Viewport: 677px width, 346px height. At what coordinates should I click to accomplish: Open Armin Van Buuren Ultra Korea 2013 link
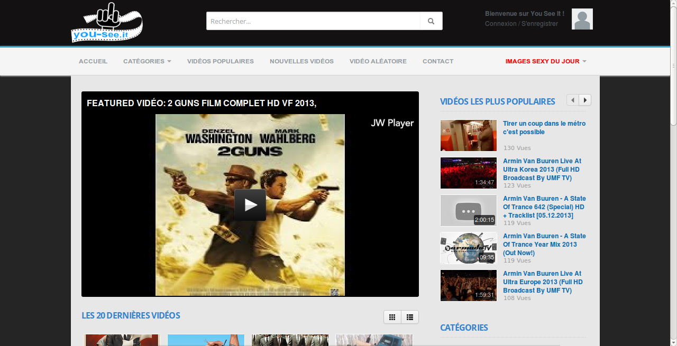pyautogui.click(x=542, y=170)
